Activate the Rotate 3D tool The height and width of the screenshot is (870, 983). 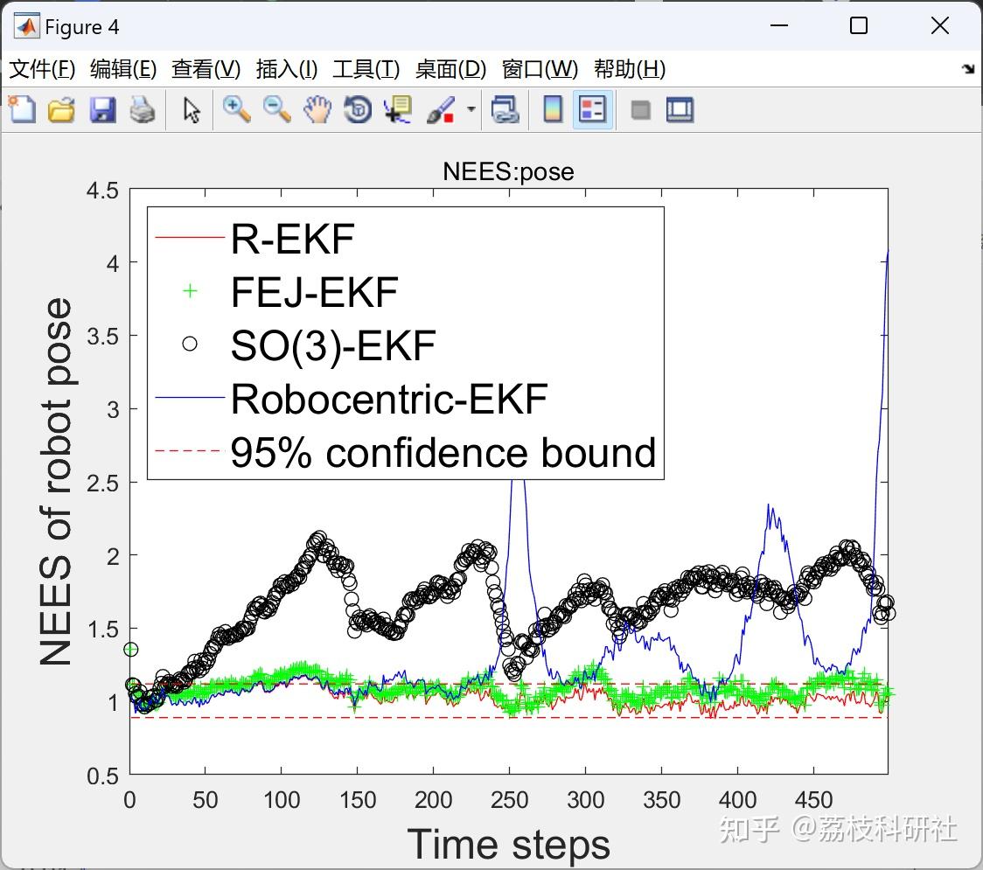click(357, 109)
